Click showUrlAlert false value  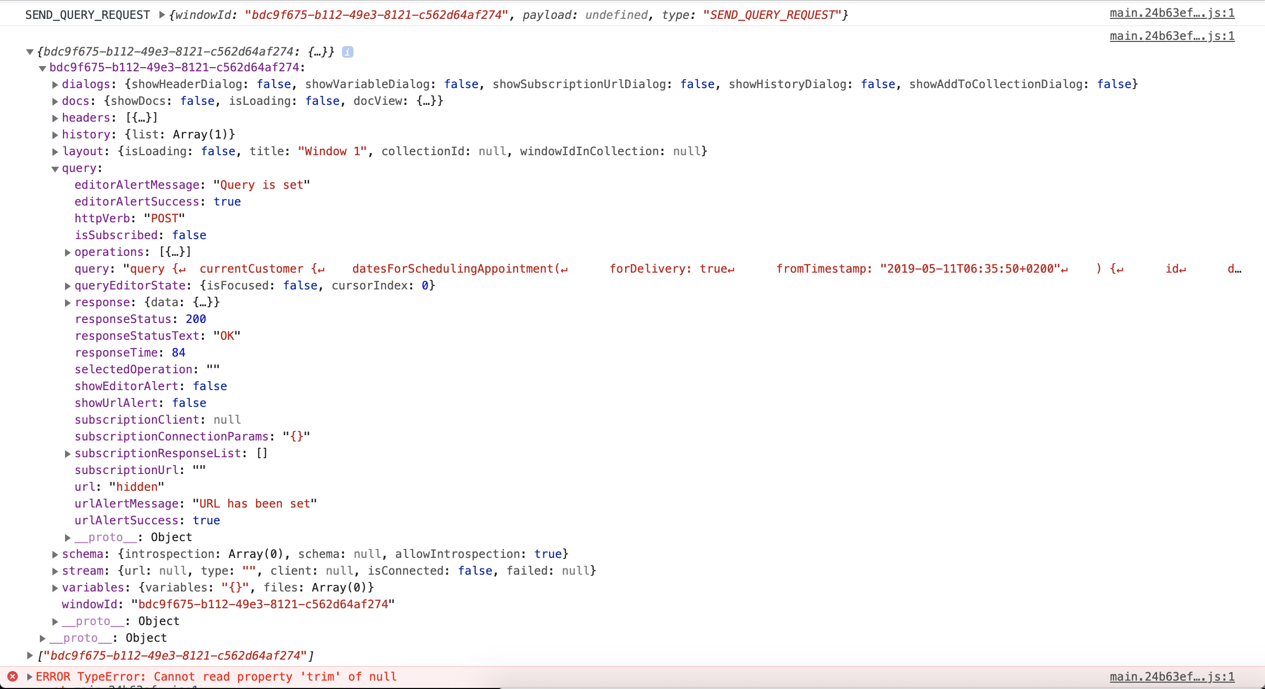point(189,403)
